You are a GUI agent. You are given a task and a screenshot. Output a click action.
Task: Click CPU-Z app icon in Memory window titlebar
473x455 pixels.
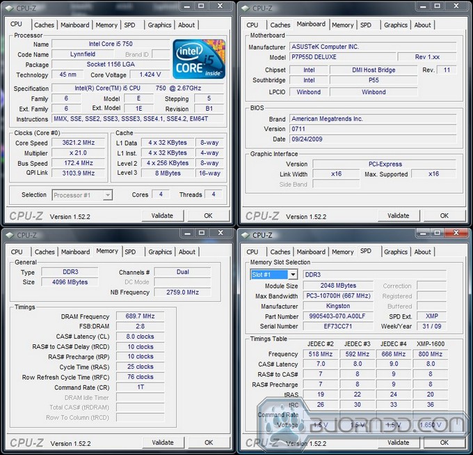pyautogui.click(x=10, y=235)
